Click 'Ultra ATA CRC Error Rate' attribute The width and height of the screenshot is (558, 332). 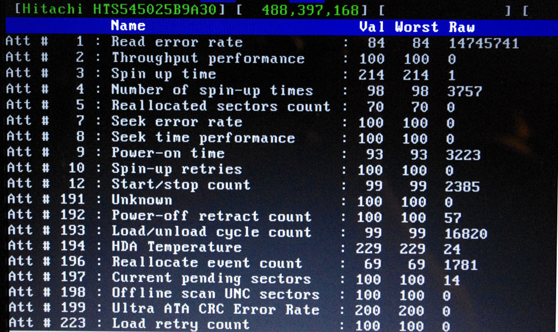point(216,309)
